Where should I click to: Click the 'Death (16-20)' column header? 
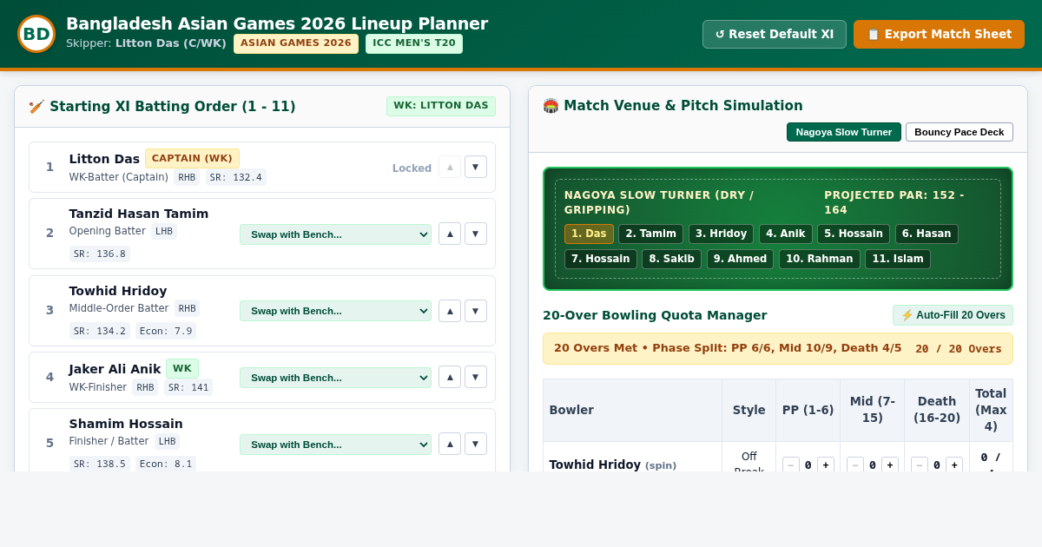pyautogui.click(x=937, y=410)
